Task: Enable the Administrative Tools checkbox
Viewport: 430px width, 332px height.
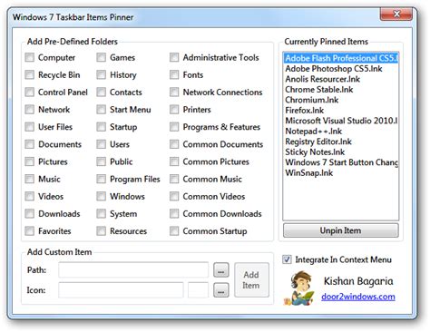Action: click(174, 57)
